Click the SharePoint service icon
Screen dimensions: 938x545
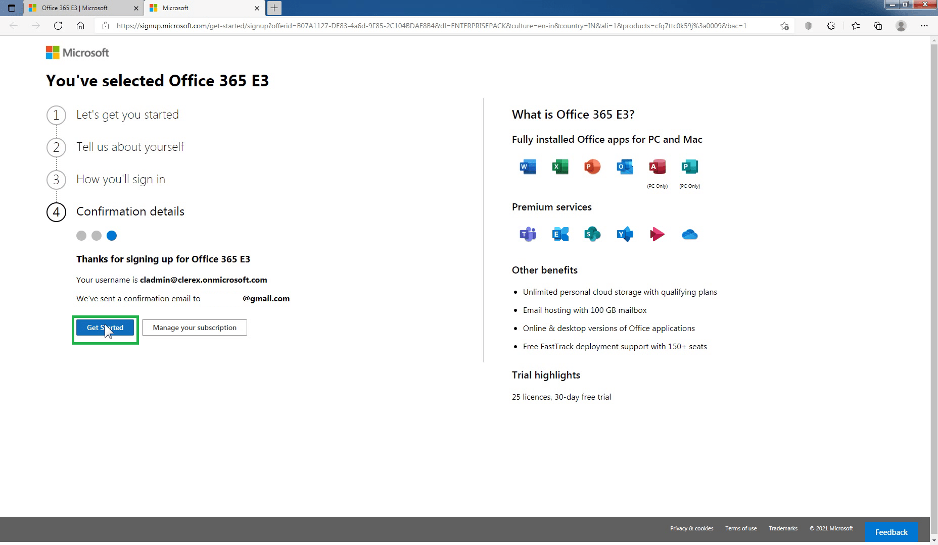[592, 234]
